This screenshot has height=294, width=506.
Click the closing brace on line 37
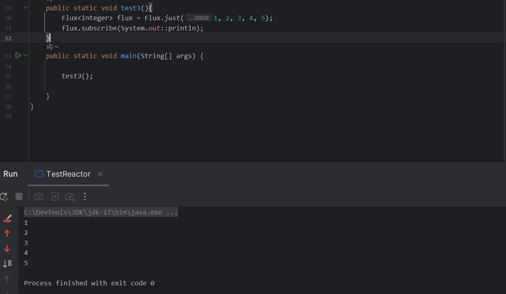click(48, 96)
